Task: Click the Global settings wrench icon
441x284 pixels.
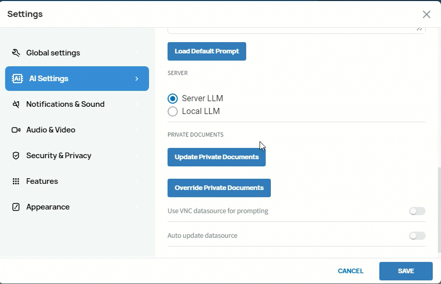Action: pyautogui.click(x=16, y=53)
